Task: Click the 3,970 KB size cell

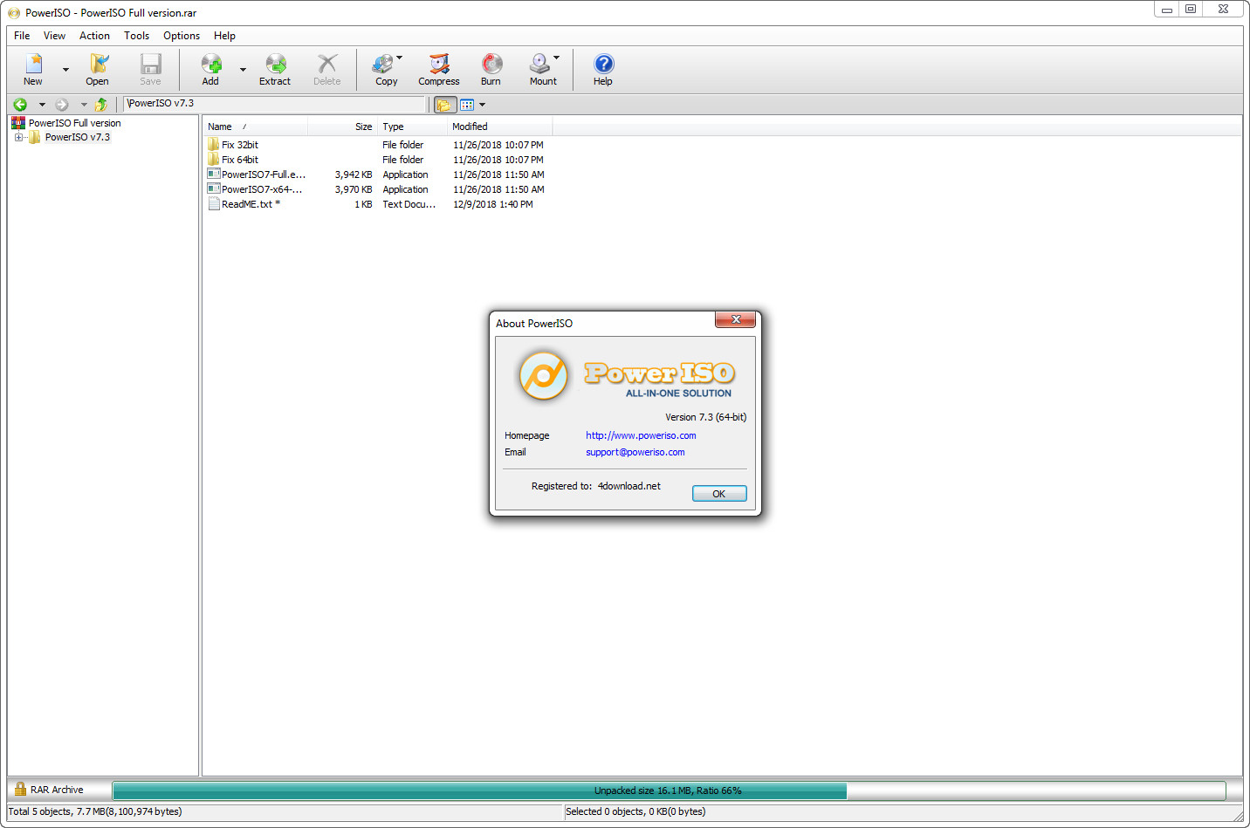Action: pyautogui.click(x=354, y=189)
